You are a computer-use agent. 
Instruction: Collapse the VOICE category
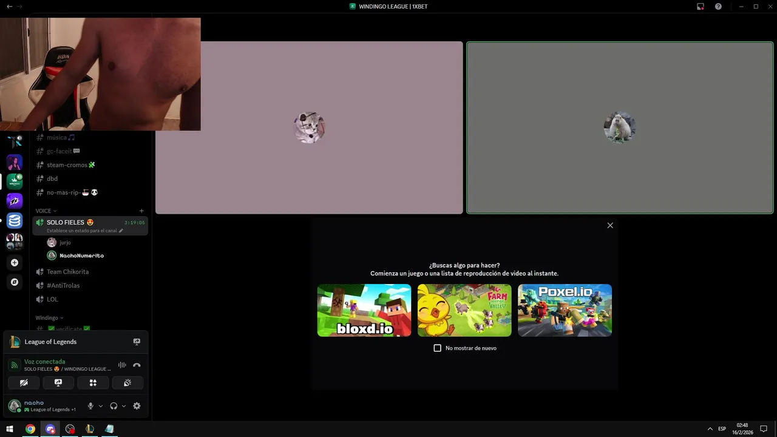pos(46,211)
